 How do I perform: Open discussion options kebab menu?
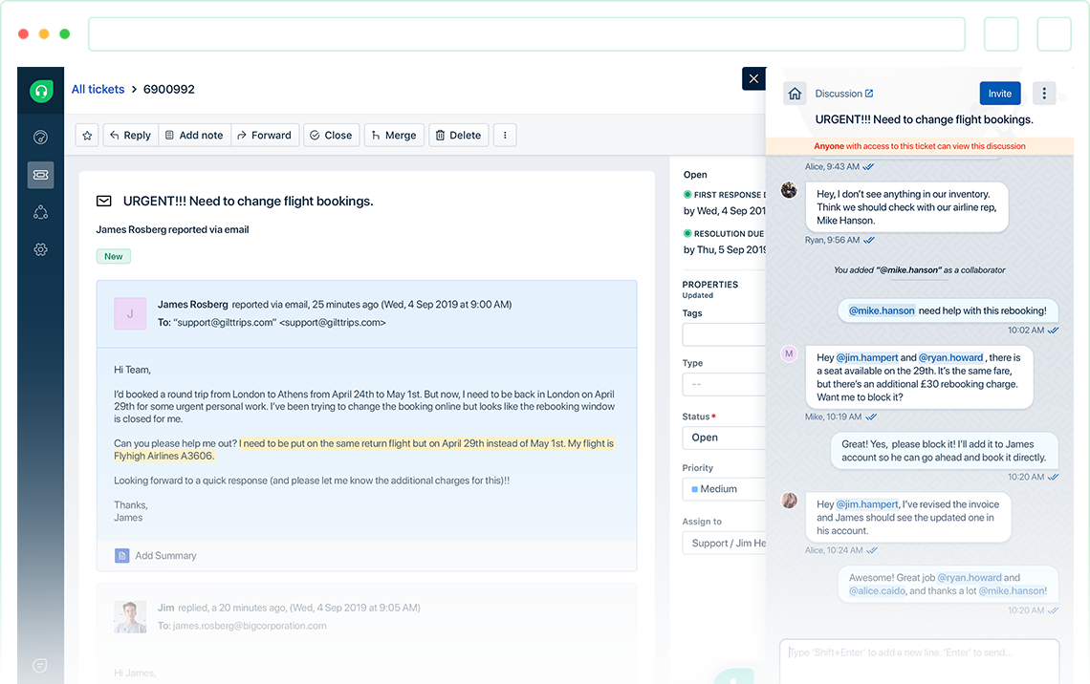click(1043, 94)
